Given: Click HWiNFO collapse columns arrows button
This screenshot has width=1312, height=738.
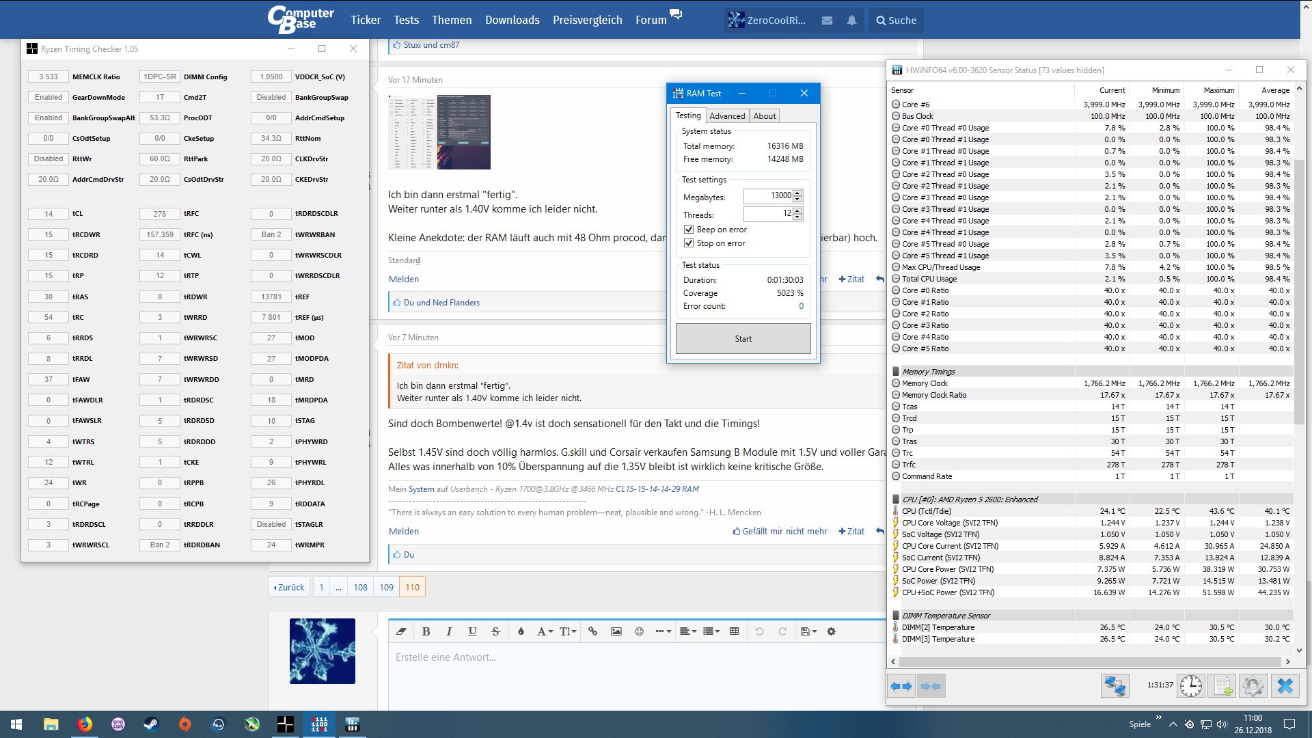Looking at the screenshot, I should coord(930,686).
